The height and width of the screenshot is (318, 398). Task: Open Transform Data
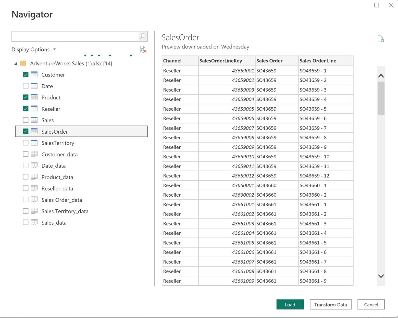point(330,304)
